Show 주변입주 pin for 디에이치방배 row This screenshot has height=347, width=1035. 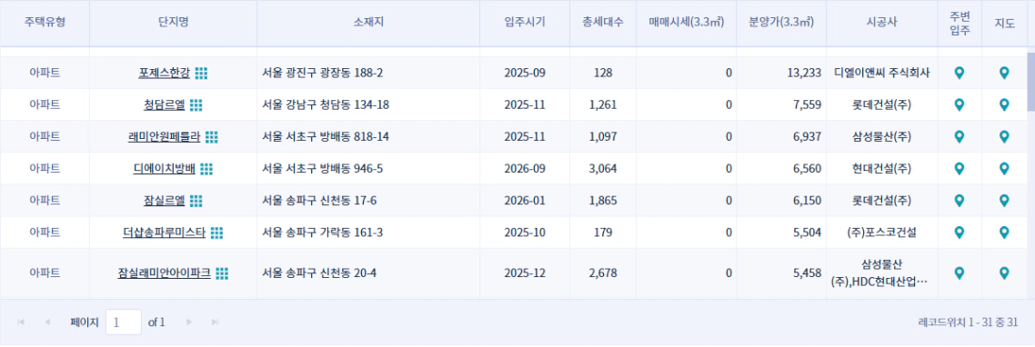960,169
